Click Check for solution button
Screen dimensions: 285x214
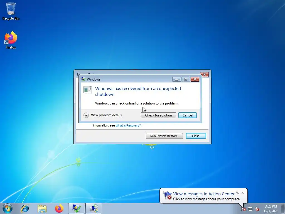(158, 115)
